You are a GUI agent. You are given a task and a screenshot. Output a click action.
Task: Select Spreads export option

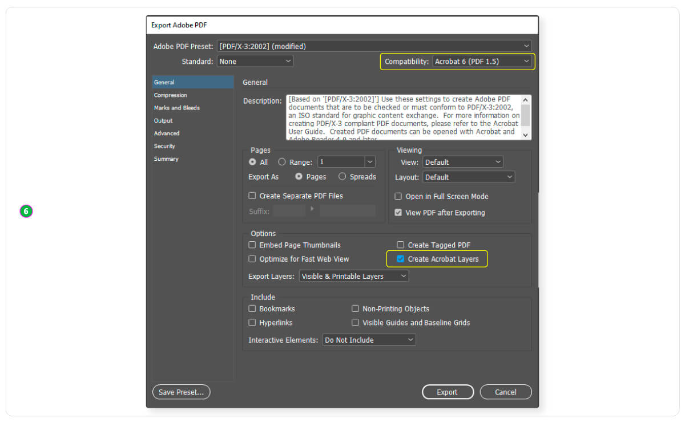(x=342, y=177)
